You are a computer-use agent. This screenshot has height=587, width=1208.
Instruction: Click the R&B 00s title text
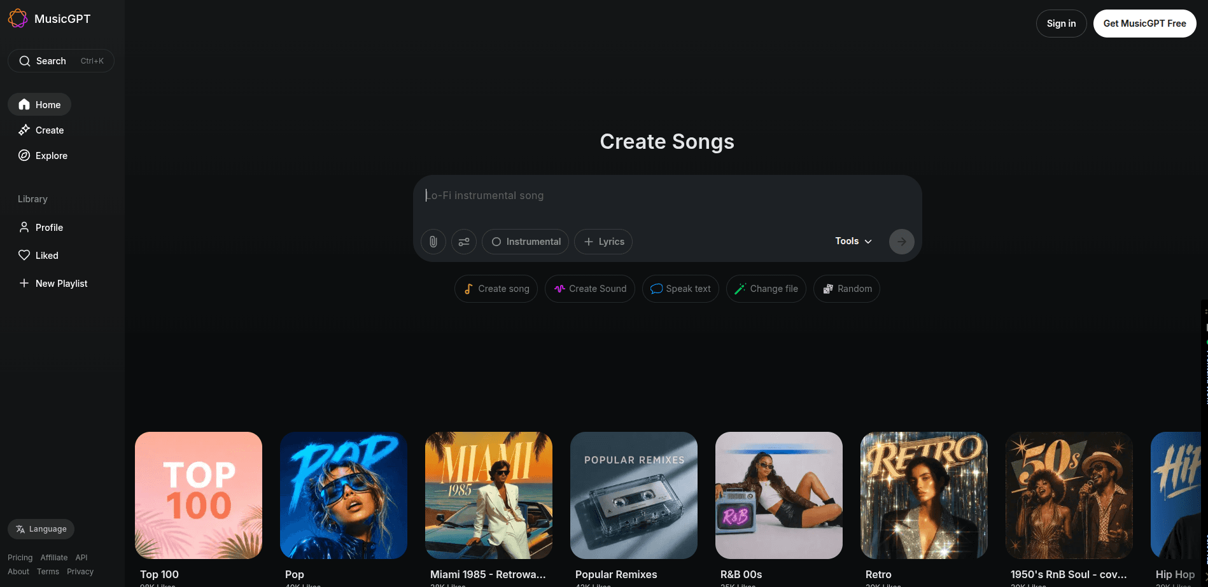pos(741,574)
